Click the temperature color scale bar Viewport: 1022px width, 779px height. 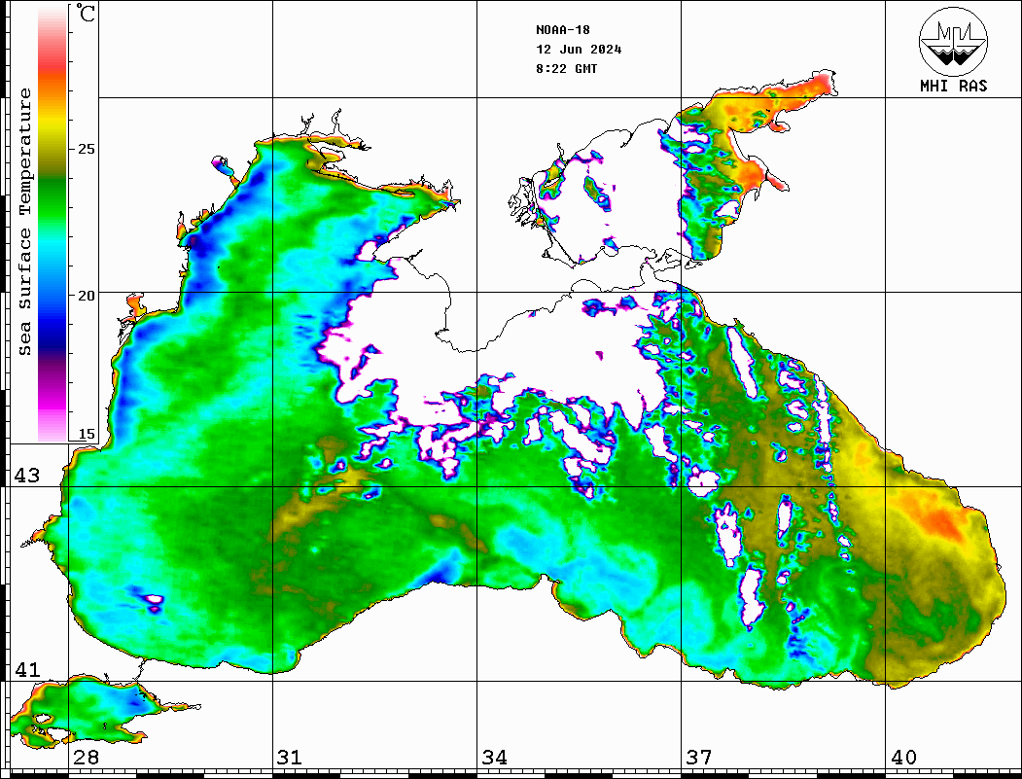click(x=53, y=224)
